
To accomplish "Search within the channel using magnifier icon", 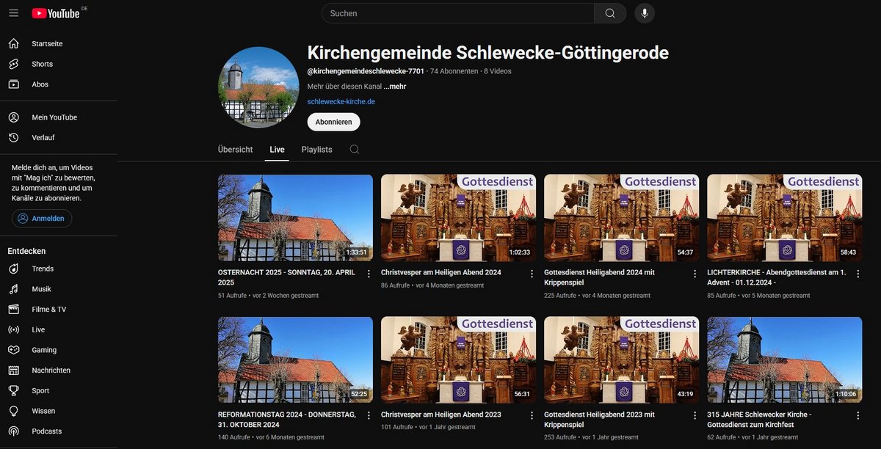I will tap(355, 150).
